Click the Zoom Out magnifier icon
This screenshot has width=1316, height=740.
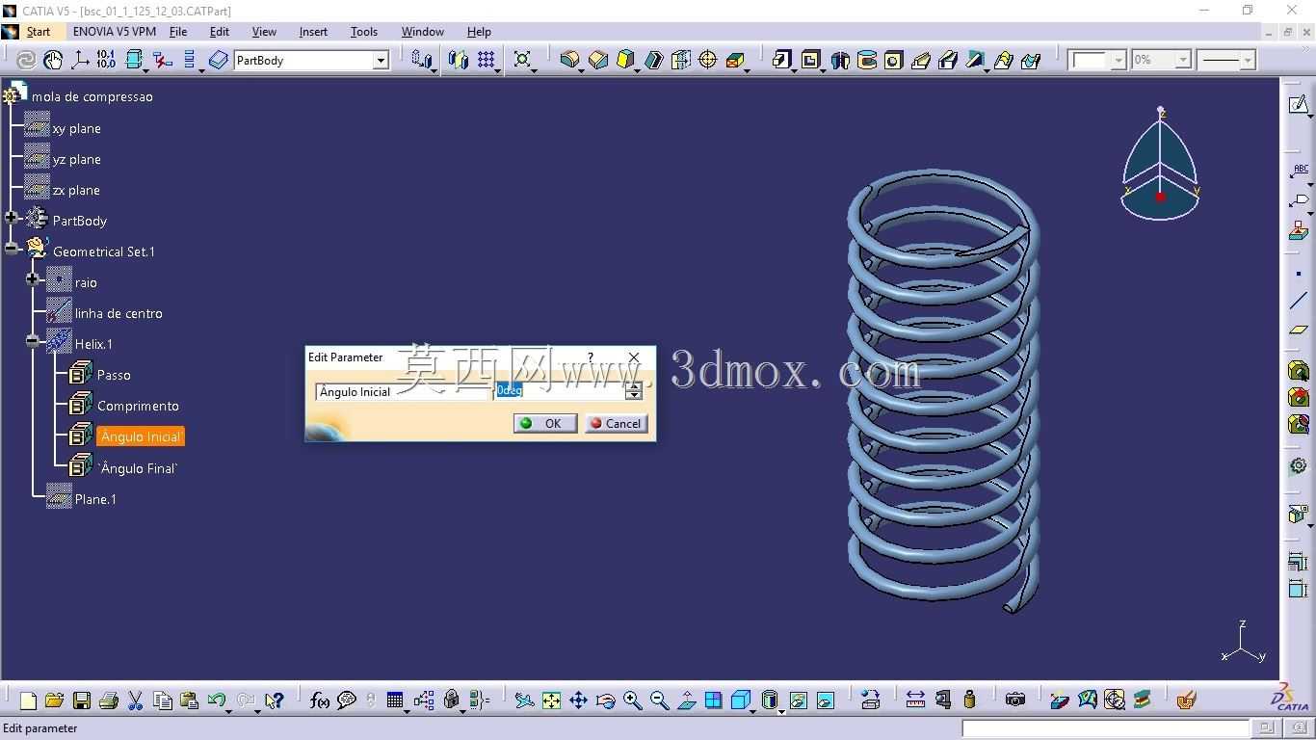[x=659, y=700]
